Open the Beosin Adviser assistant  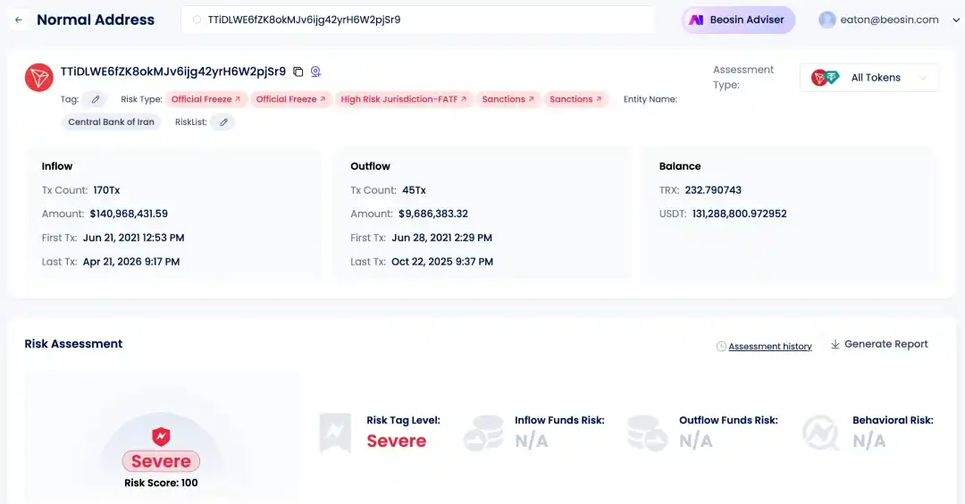738,20
